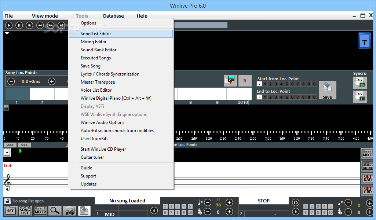Click the add image loc point icon
The width and height of the screenshot is (376, 220).
click(230, 81)
